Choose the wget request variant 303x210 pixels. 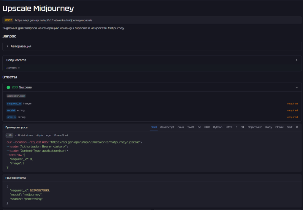(48, 135)
